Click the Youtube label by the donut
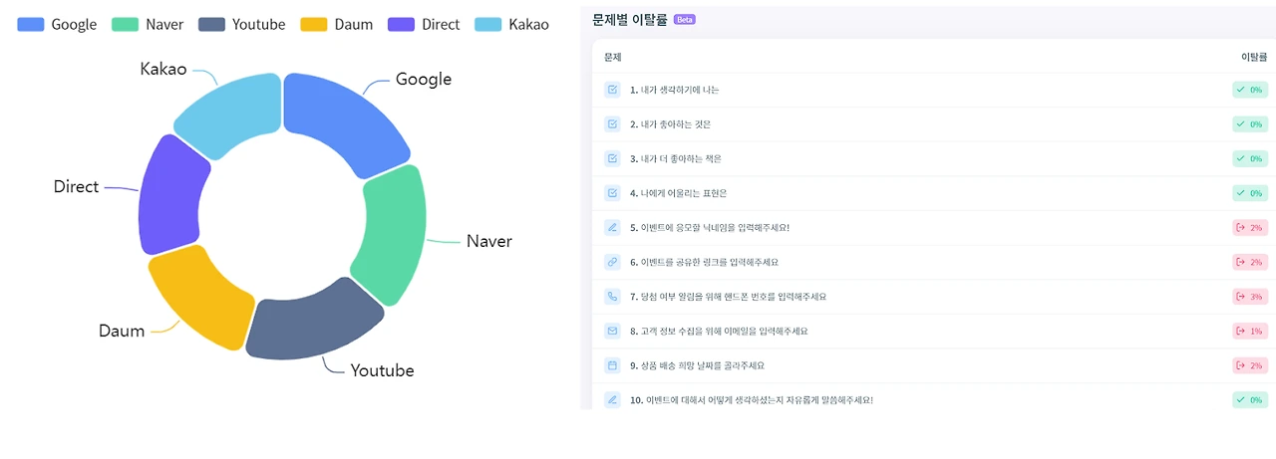This screenshot has width=1276, height=459. tap(382, 370)
